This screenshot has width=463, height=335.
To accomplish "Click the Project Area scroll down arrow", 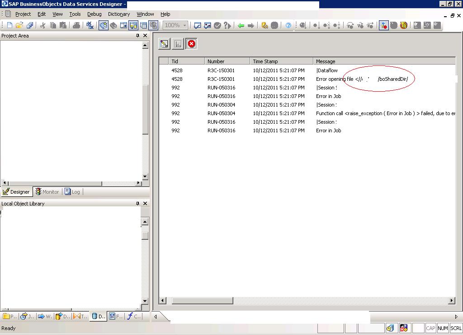I will 145,177.
